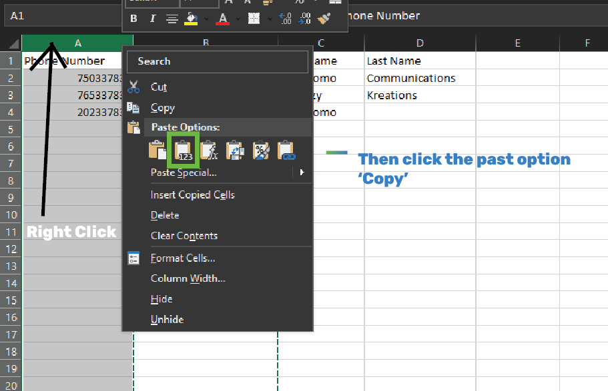Toggle Italic in the mini toolbar
608x391 pixels.
pyautogui.click(x=152, y=18)
